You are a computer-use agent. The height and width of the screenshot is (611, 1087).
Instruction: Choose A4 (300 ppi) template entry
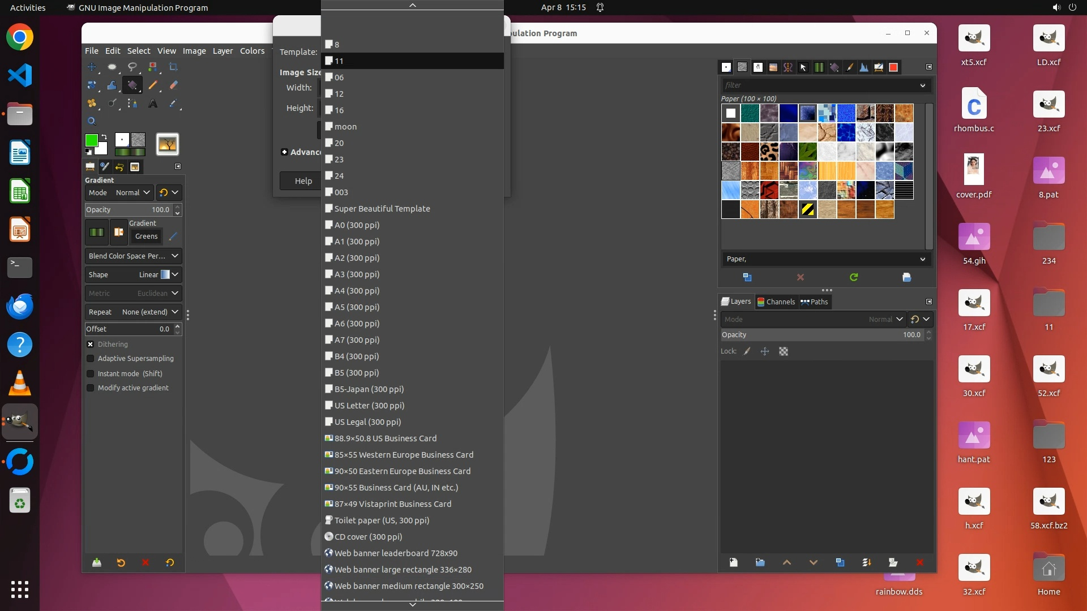(x=357, y=291)
